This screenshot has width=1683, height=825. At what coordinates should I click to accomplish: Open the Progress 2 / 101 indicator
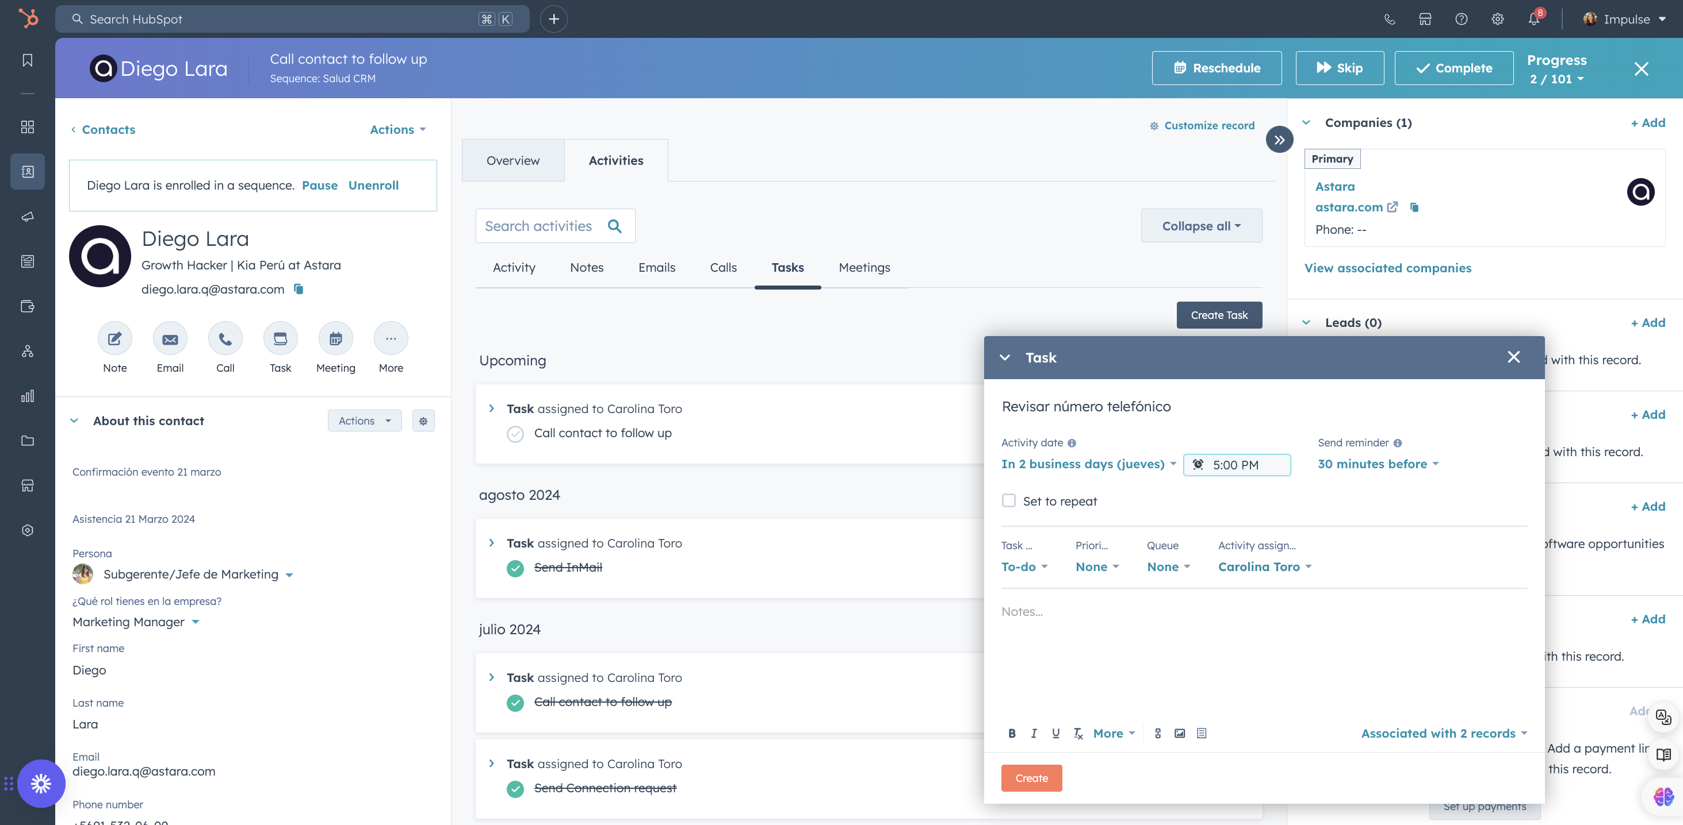tap(1556, 78)
